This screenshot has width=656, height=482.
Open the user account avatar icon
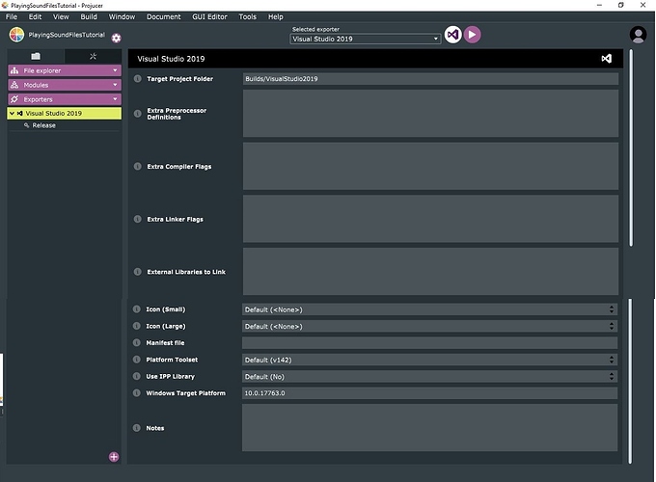638,35
